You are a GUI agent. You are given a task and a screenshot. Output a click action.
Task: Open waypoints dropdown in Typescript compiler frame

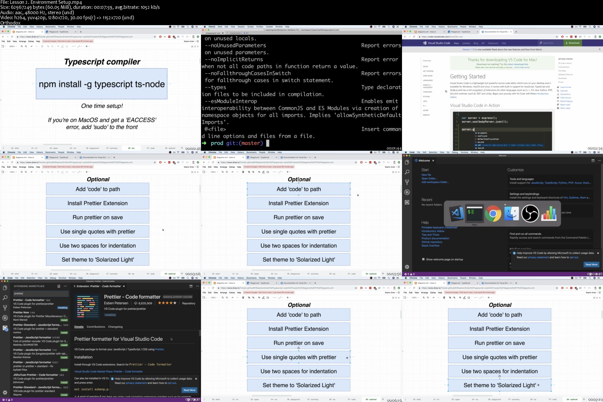(x=80, y=46)
